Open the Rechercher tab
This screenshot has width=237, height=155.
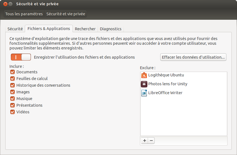(85, 29)
